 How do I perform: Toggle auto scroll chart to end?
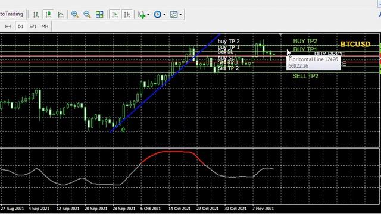pyautogui.click(x=115, y=14)
